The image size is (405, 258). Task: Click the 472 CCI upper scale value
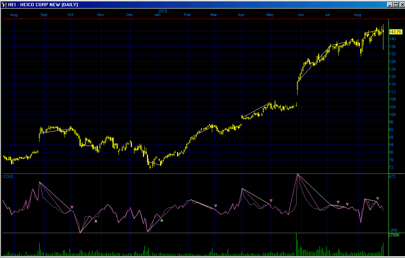(x=392, y=176)
